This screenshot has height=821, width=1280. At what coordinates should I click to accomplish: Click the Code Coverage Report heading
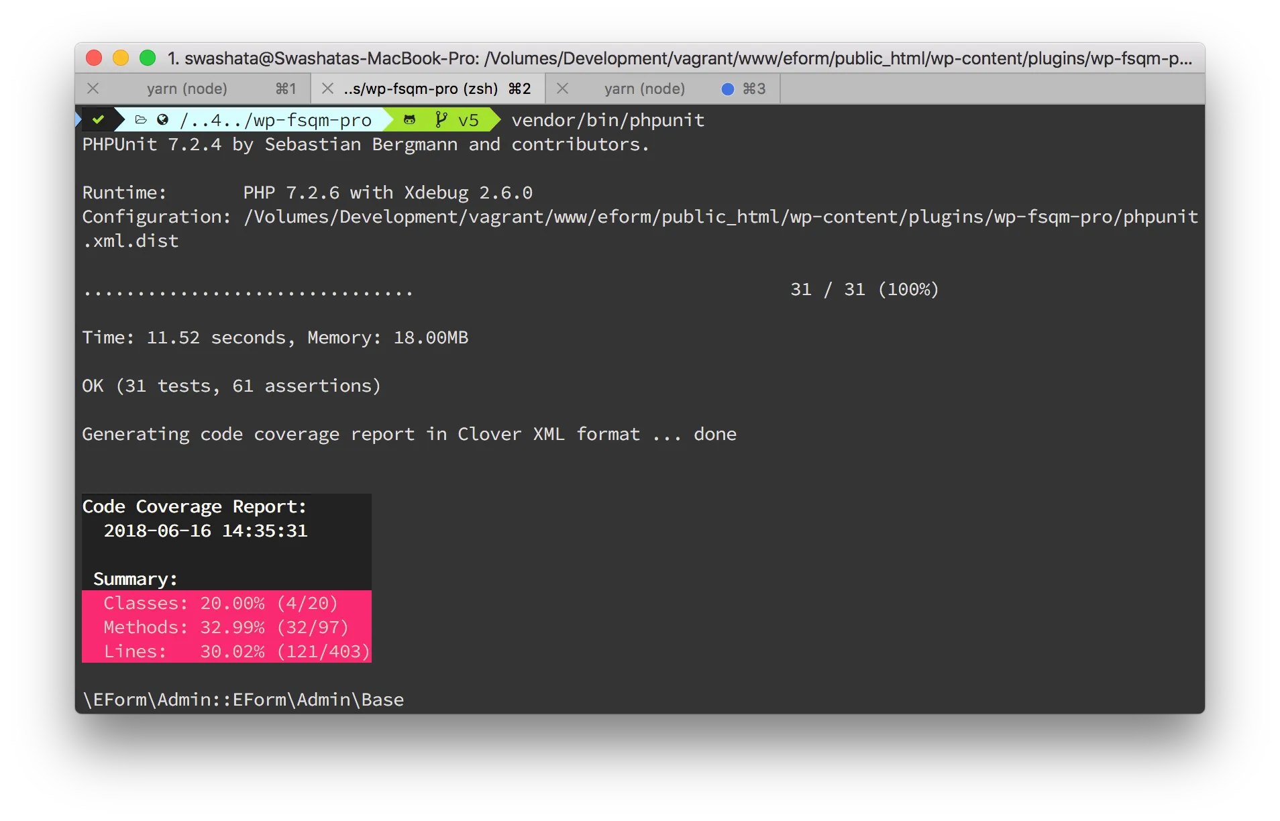195,507
